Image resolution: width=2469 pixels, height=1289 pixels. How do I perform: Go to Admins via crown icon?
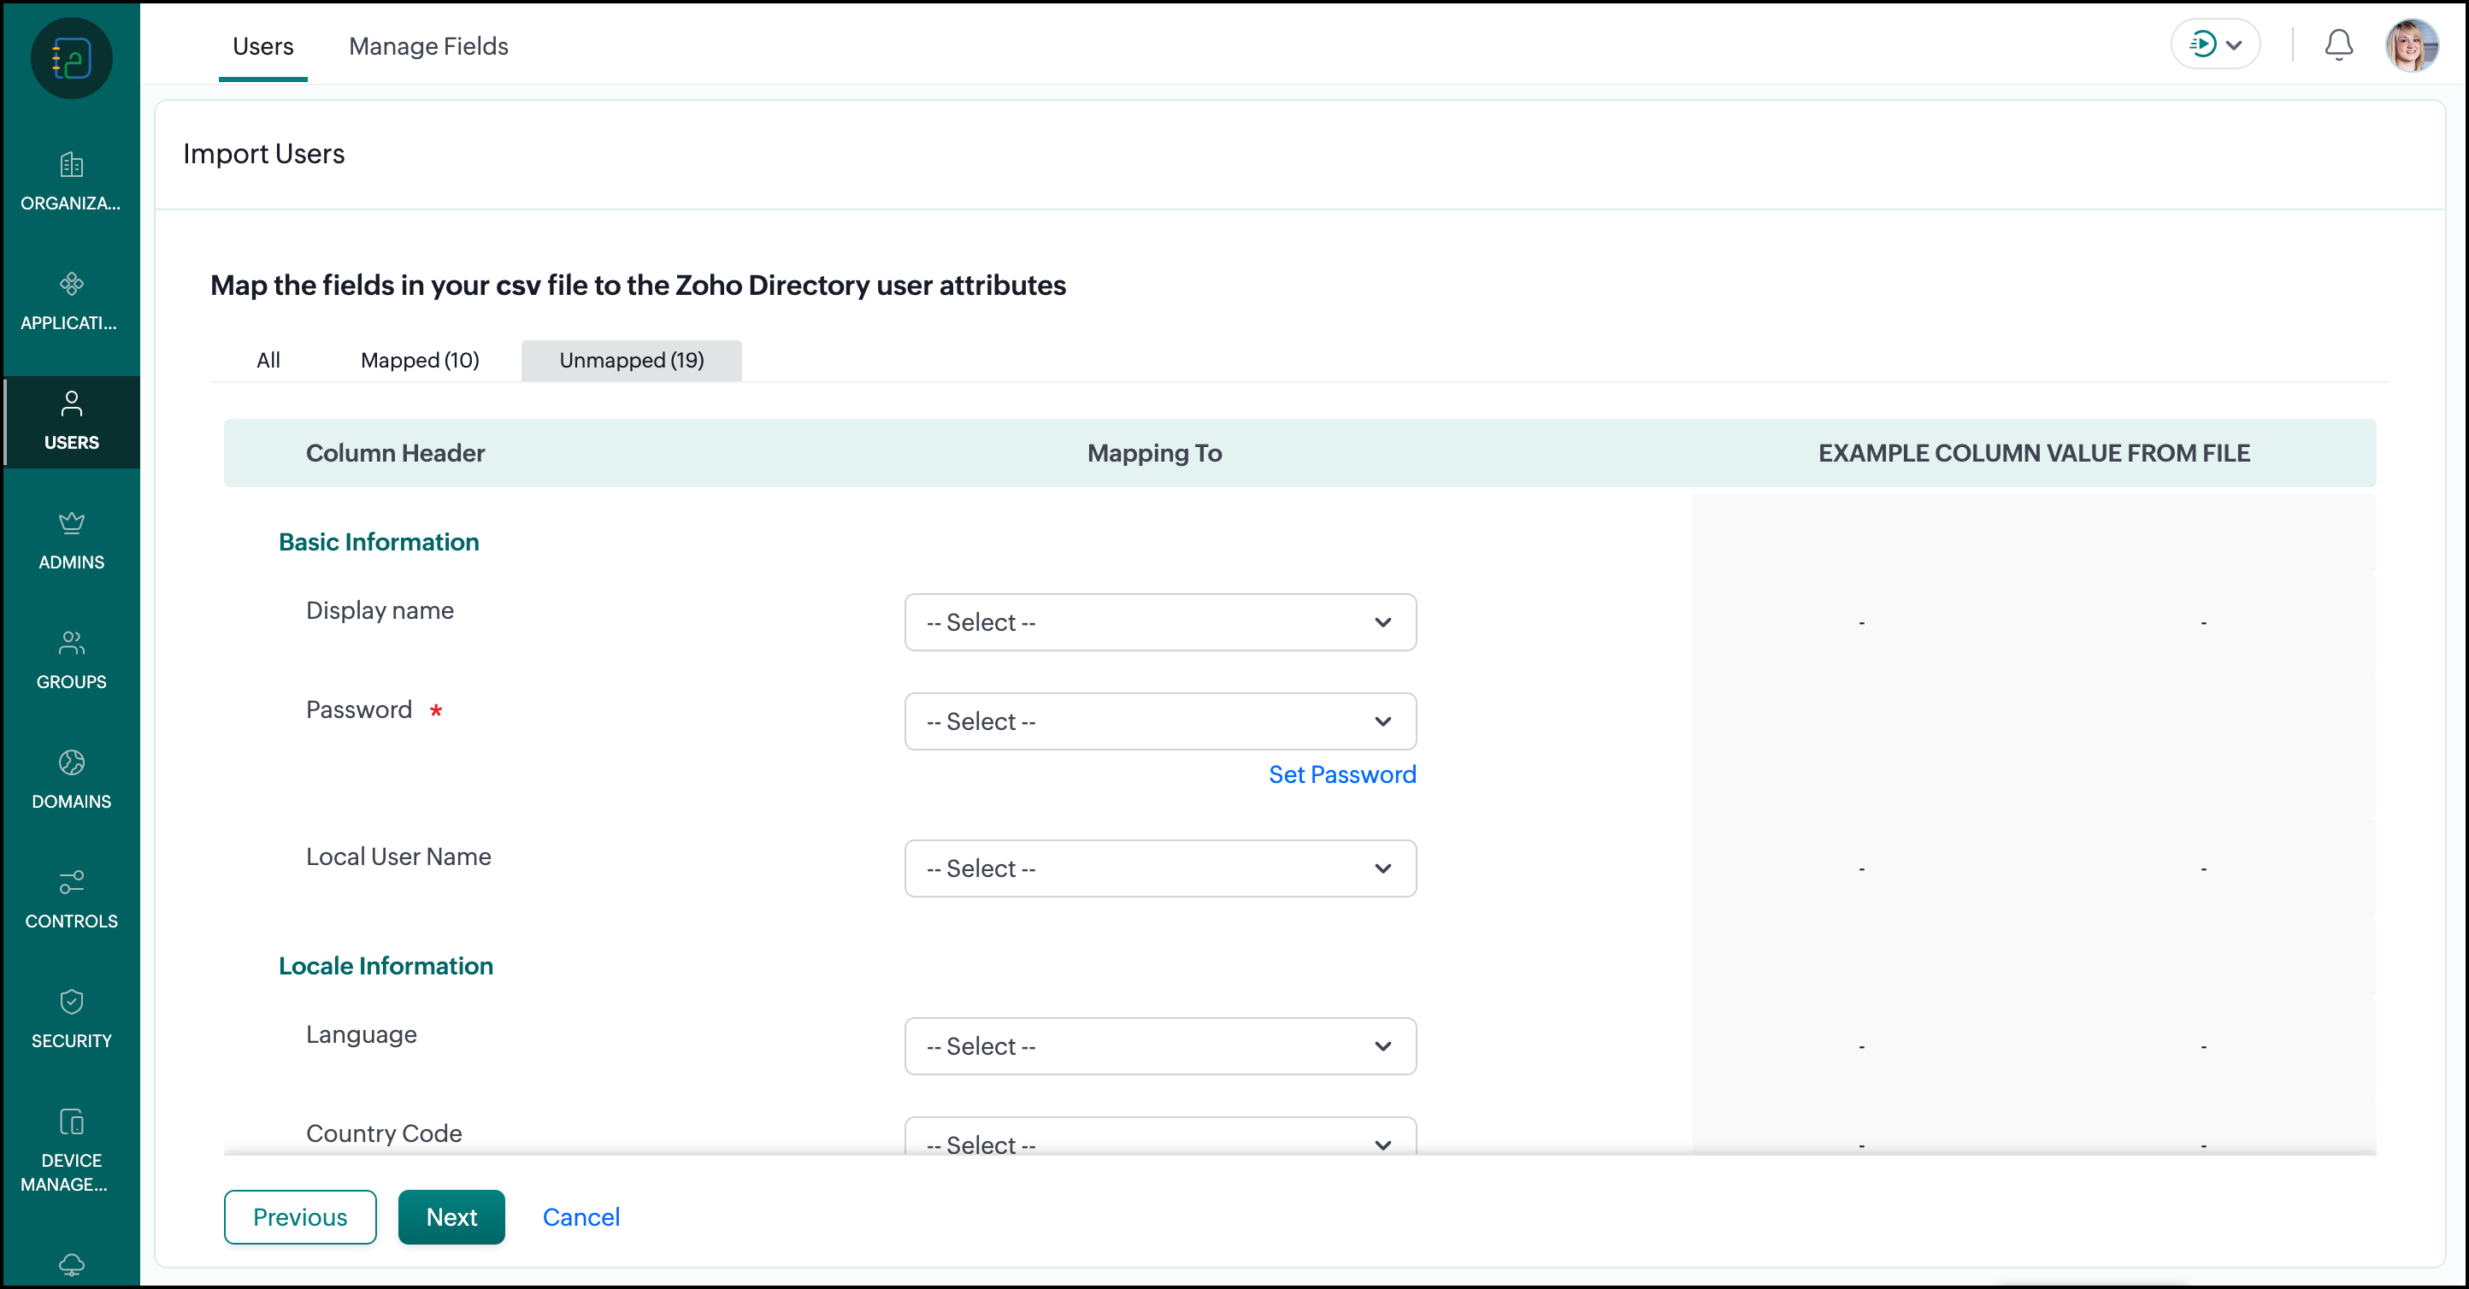click(x=71, y=523)
